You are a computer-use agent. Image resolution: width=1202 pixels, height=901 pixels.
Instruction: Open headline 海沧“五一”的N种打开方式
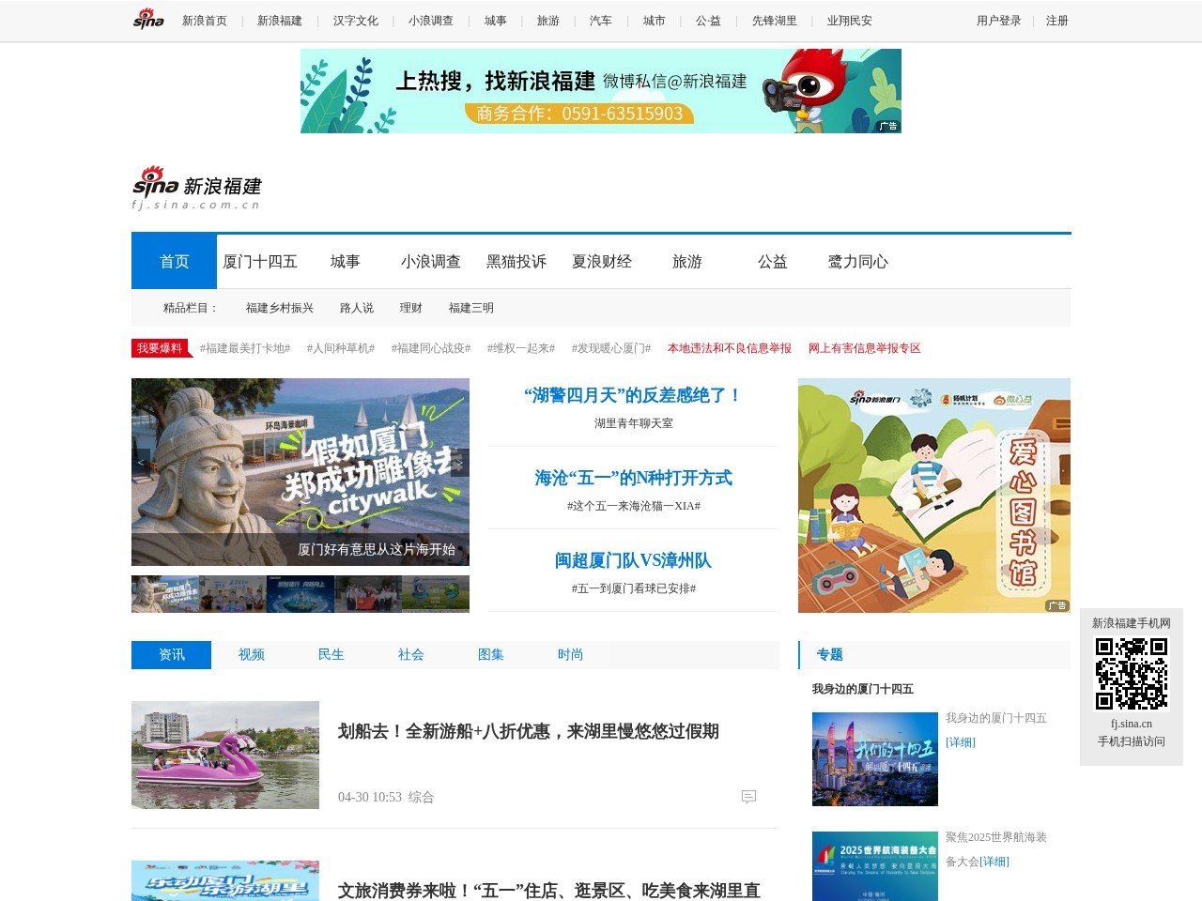pyautogui.click(x=634, y=478)
